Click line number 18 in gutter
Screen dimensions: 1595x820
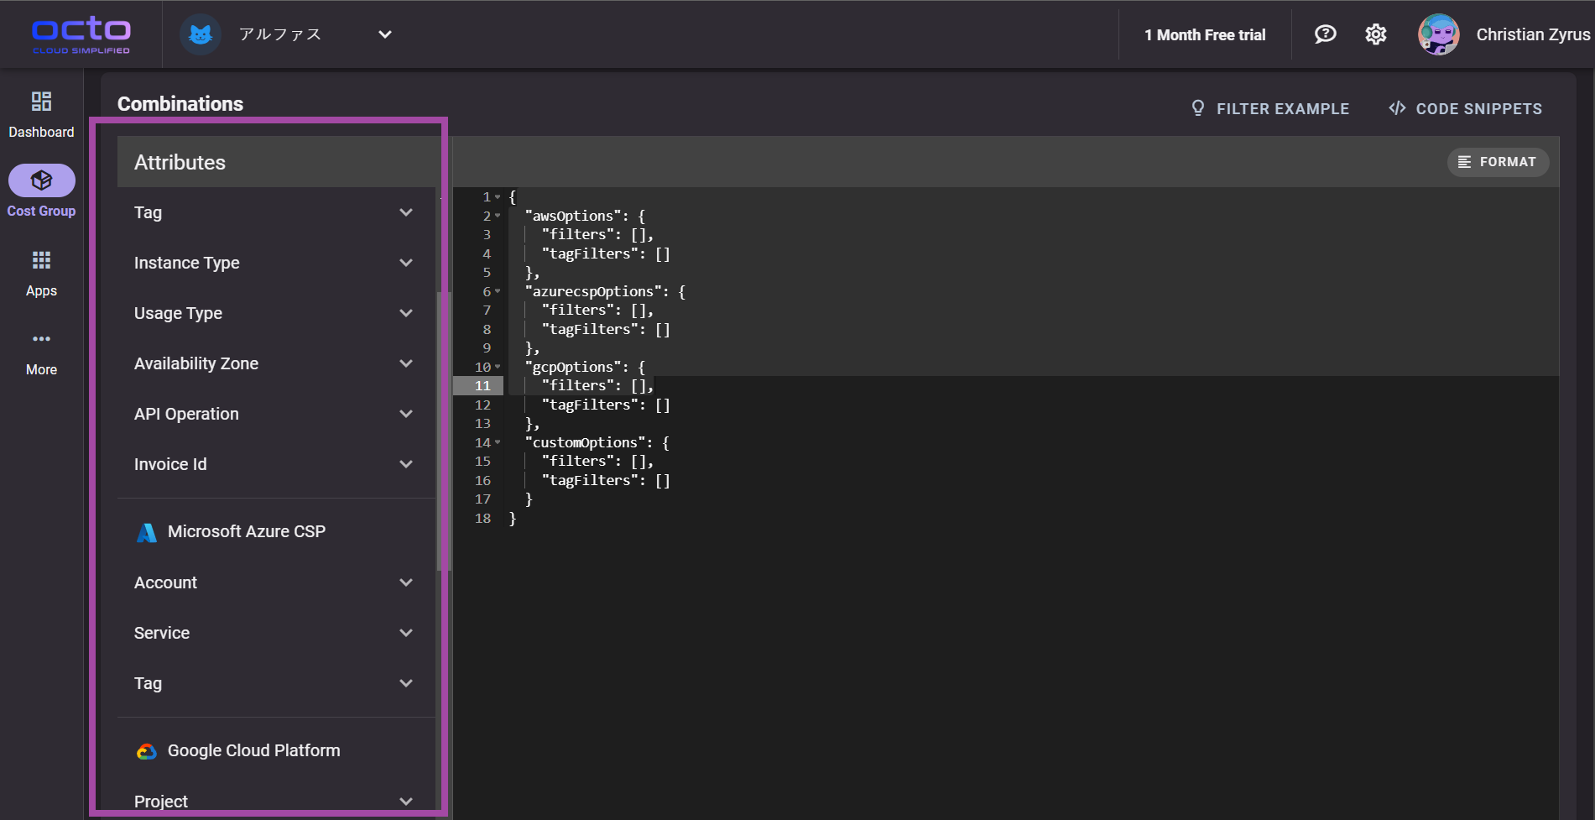[x=482, y=518]
